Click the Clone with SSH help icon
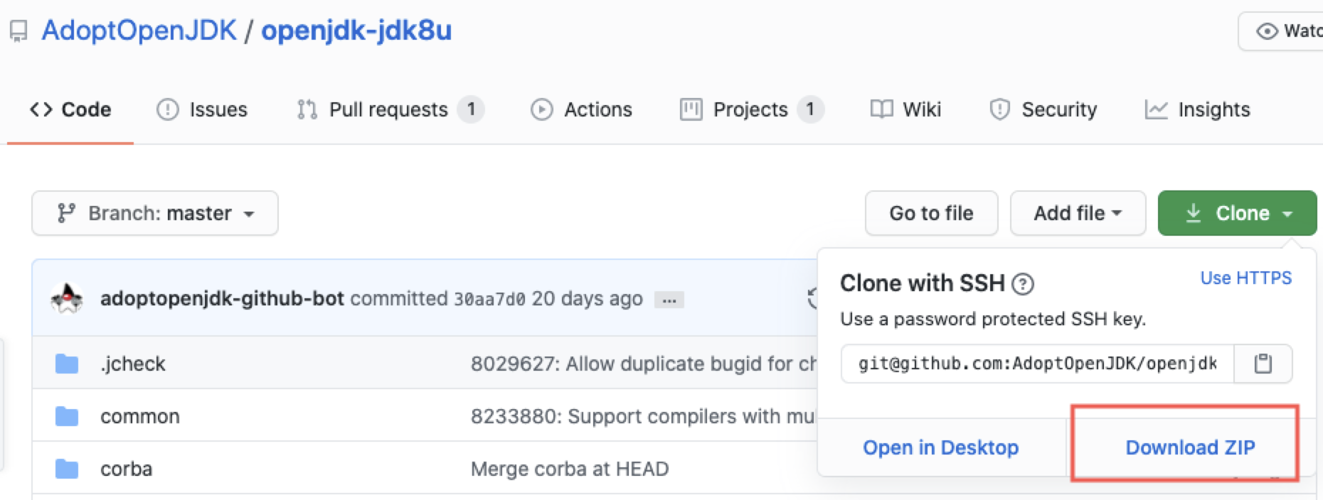1323x500 pixels. (x=1023, y=284)
